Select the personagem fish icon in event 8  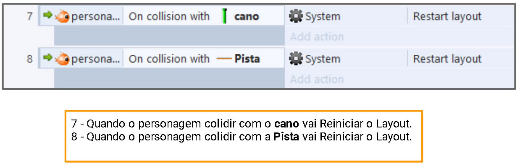click(x=62, y=59)
